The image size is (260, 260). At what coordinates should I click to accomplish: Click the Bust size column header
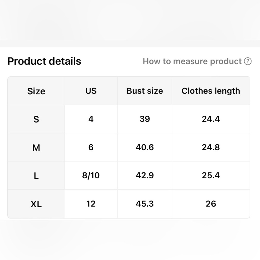[x=145, y=91]
